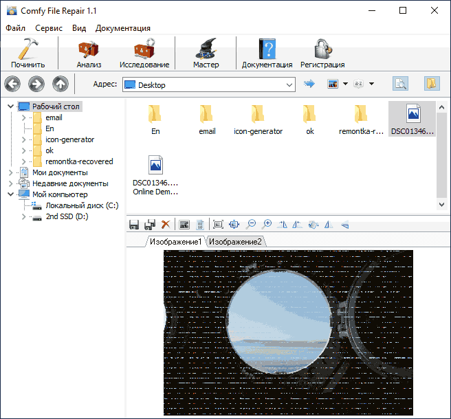Select the remontka-r... folder in file list
The width and height of the screenshot is (451, 419).
tap(361, 119)
